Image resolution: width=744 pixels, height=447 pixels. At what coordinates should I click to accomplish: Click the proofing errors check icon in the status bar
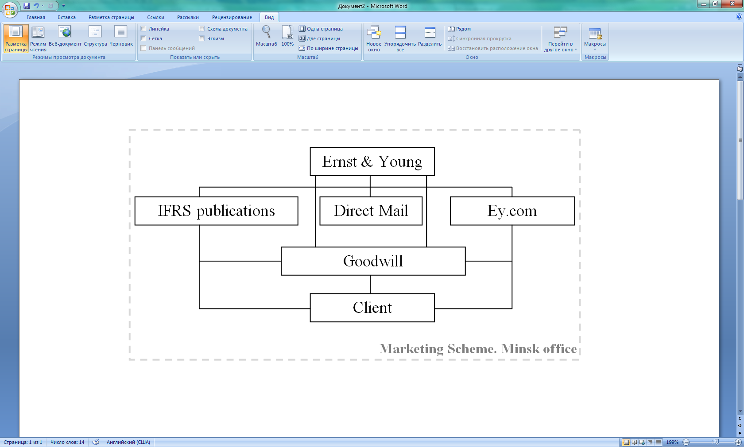tap(96, 442)
